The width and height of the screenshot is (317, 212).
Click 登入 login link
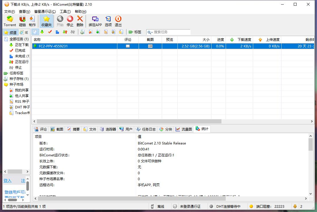tap(7, 180)
